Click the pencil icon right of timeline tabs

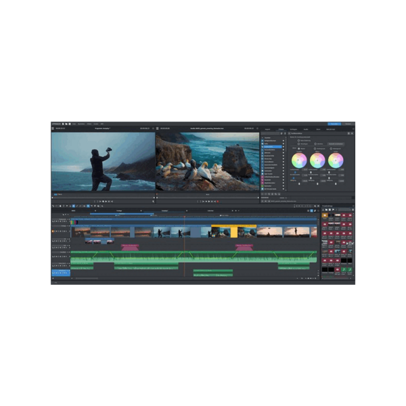(315, 210)
